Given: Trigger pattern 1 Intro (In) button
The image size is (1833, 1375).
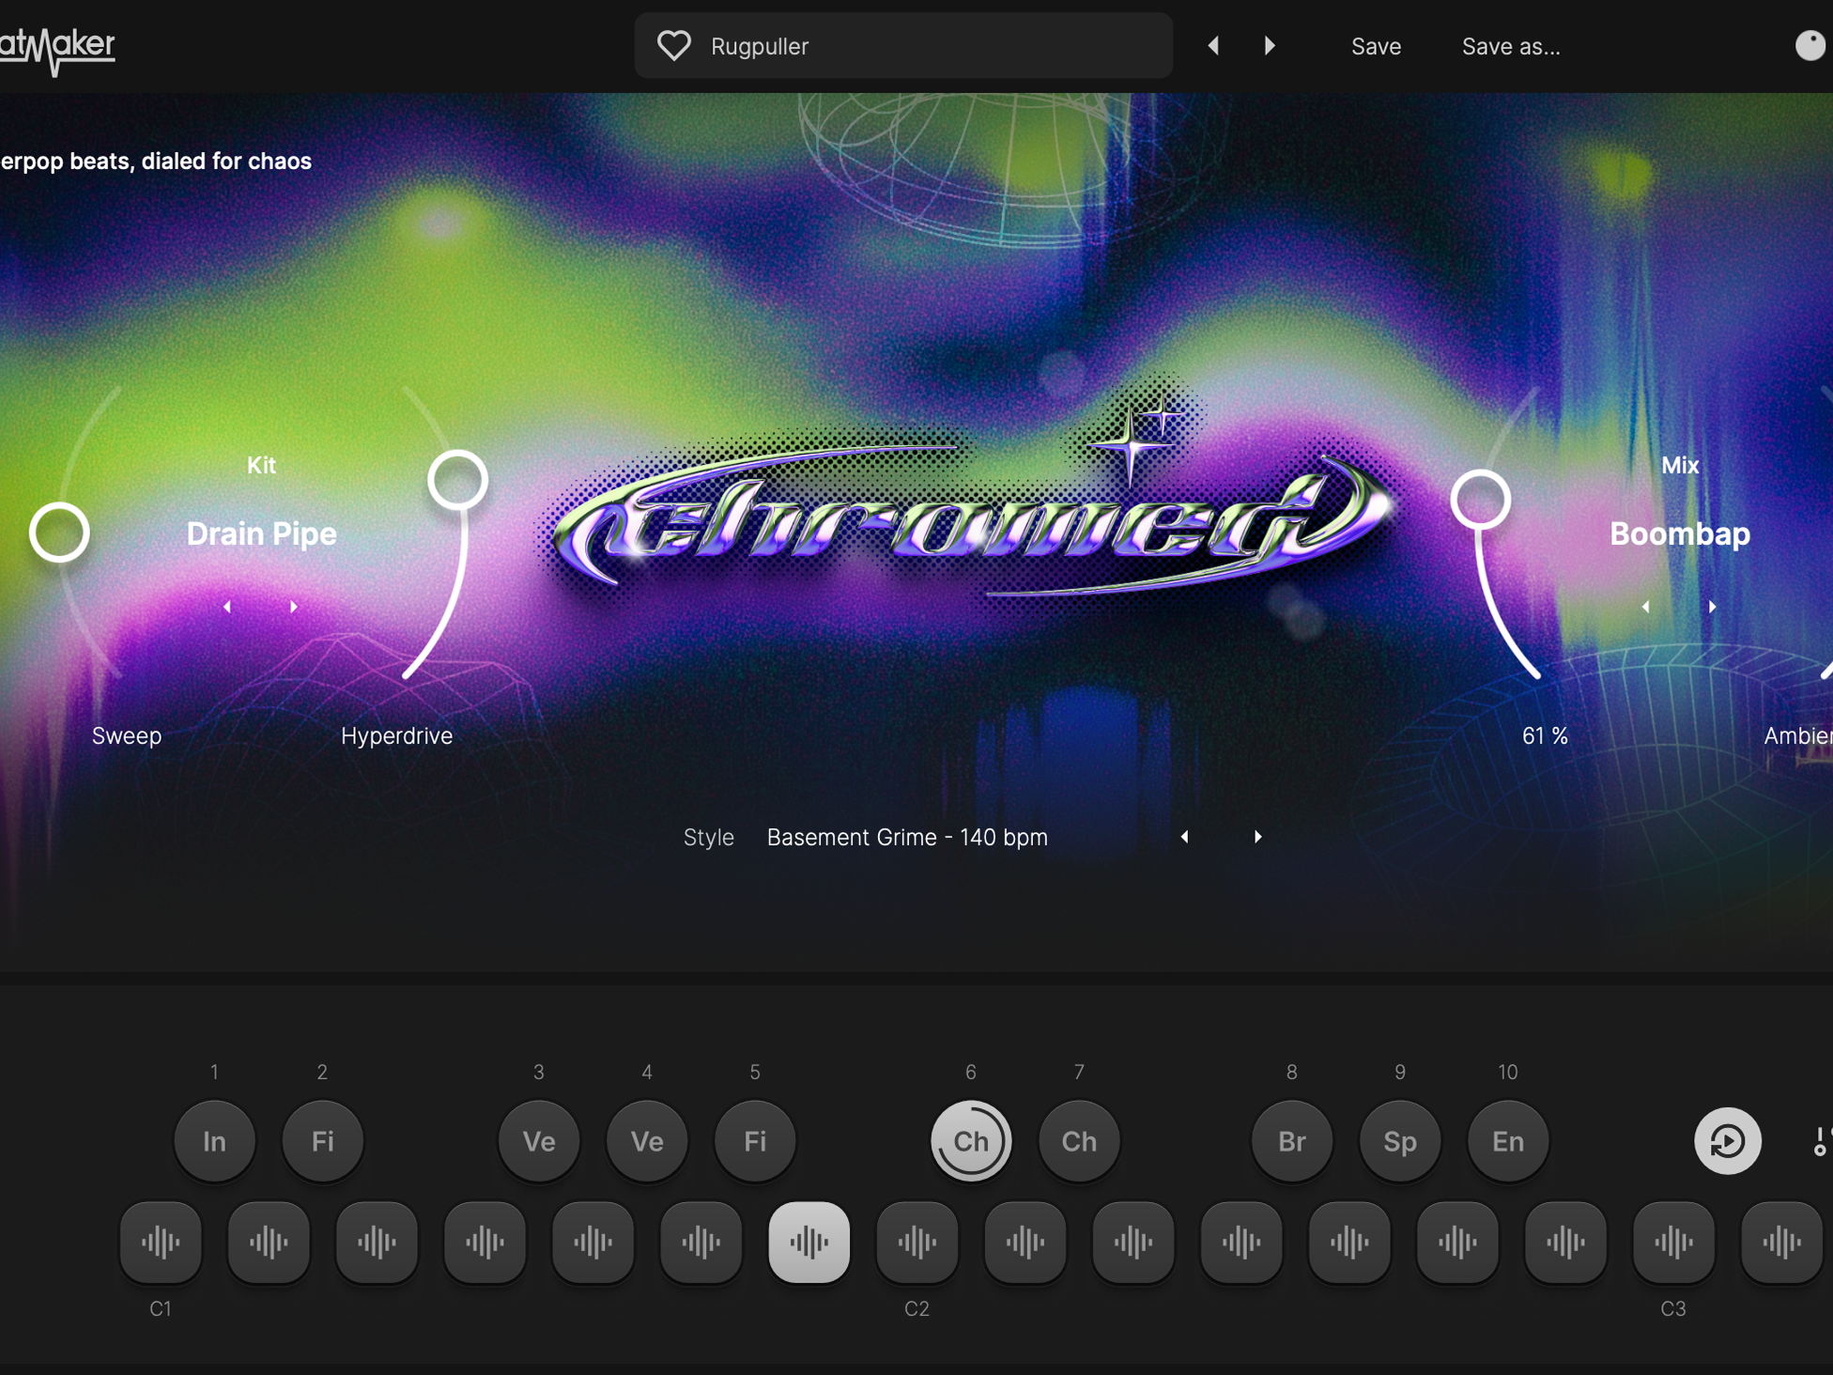Looking at the screenshot, I should 214,1141.
